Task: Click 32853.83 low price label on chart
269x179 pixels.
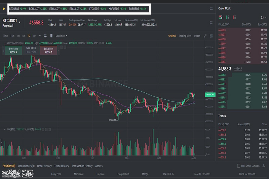Action: pyautogui.click(x=112, y=120)
